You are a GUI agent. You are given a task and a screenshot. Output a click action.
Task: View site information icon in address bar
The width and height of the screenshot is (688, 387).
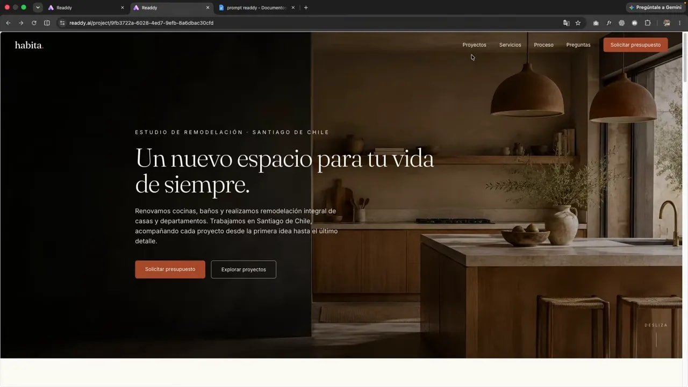[x=62, y=23]
